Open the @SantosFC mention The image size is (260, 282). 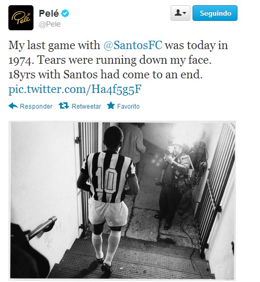133,45
